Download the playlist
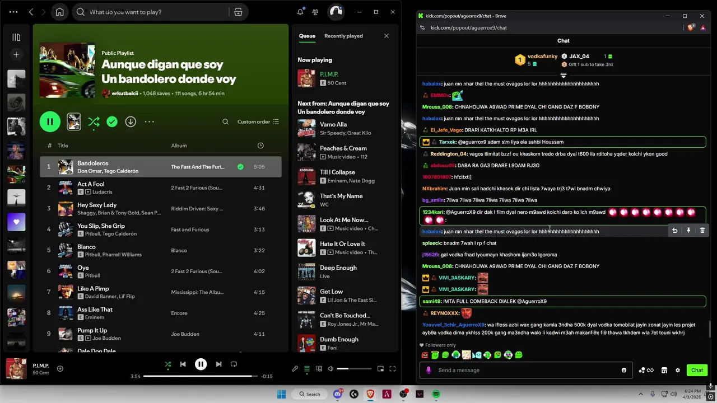This screenshot has height=403, width=717. (131, 121)
